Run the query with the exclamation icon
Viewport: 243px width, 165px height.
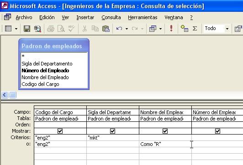(171, 28)
